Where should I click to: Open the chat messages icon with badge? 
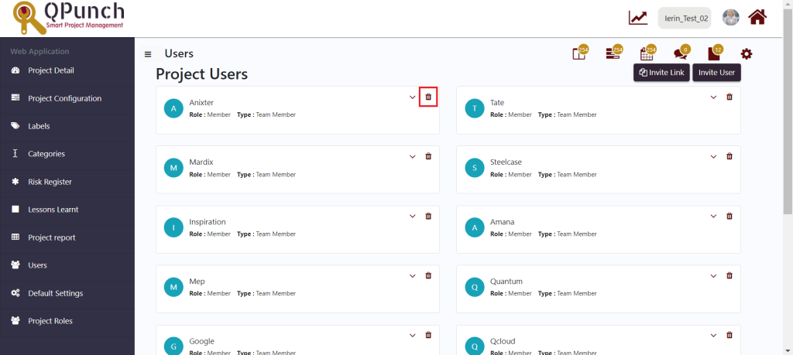(681, 53)
